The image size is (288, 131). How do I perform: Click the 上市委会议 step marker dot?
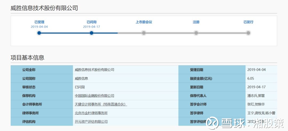pyautogui.click(x=144, y=33)
